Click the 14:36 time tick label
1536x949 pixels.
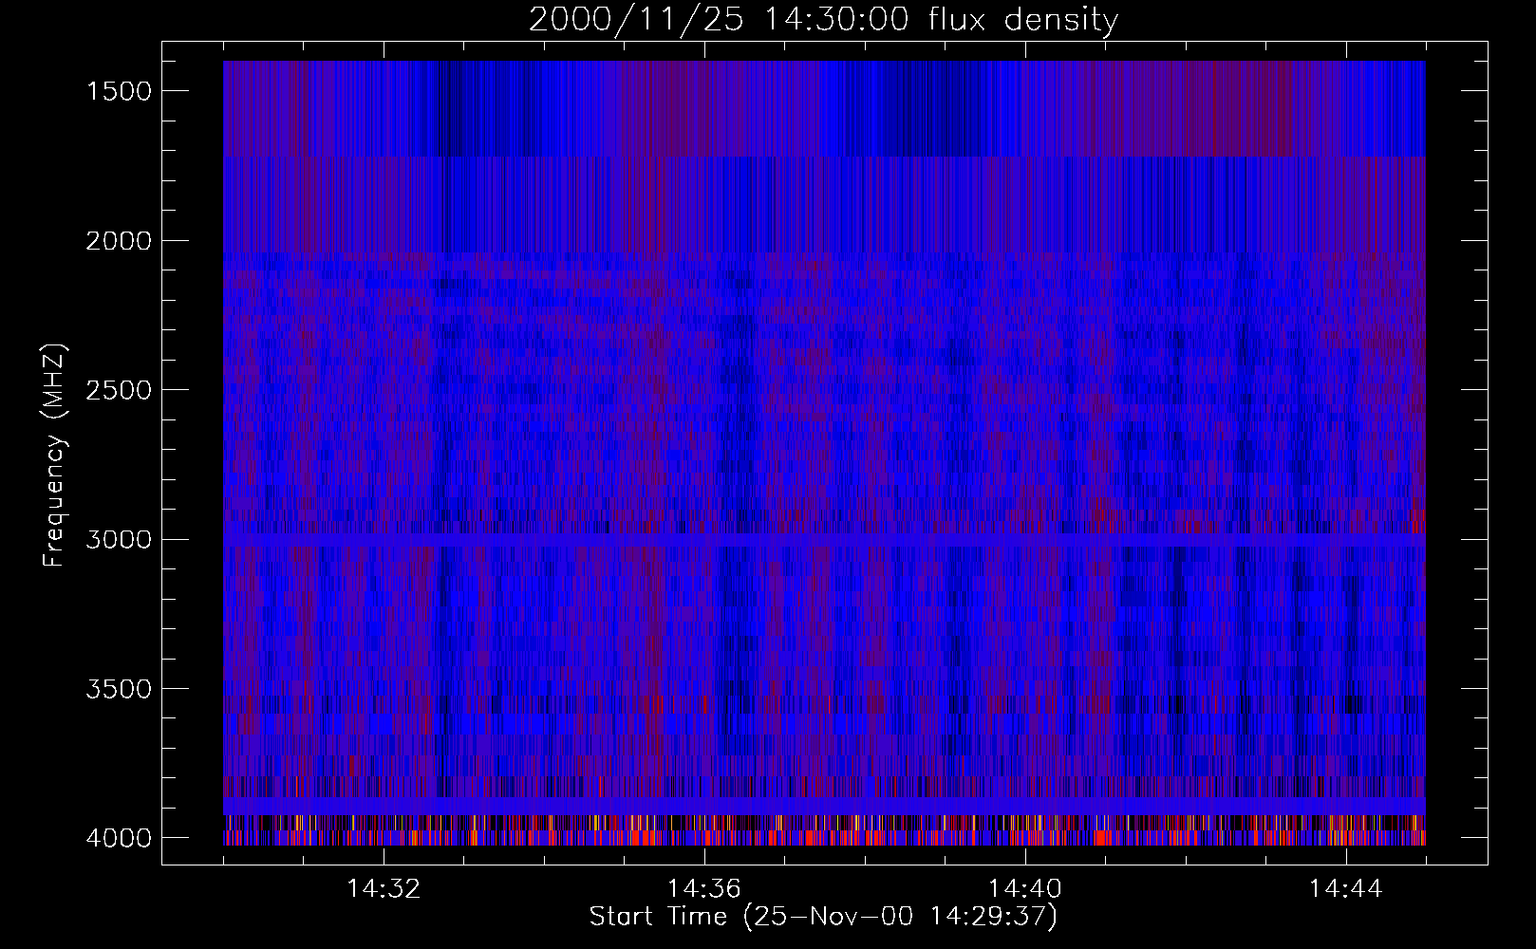coord(704,889)
